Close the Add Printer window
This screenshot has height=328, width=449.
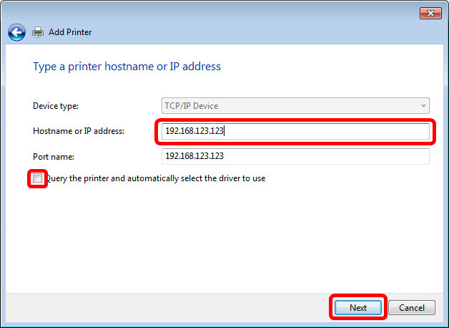429,13
